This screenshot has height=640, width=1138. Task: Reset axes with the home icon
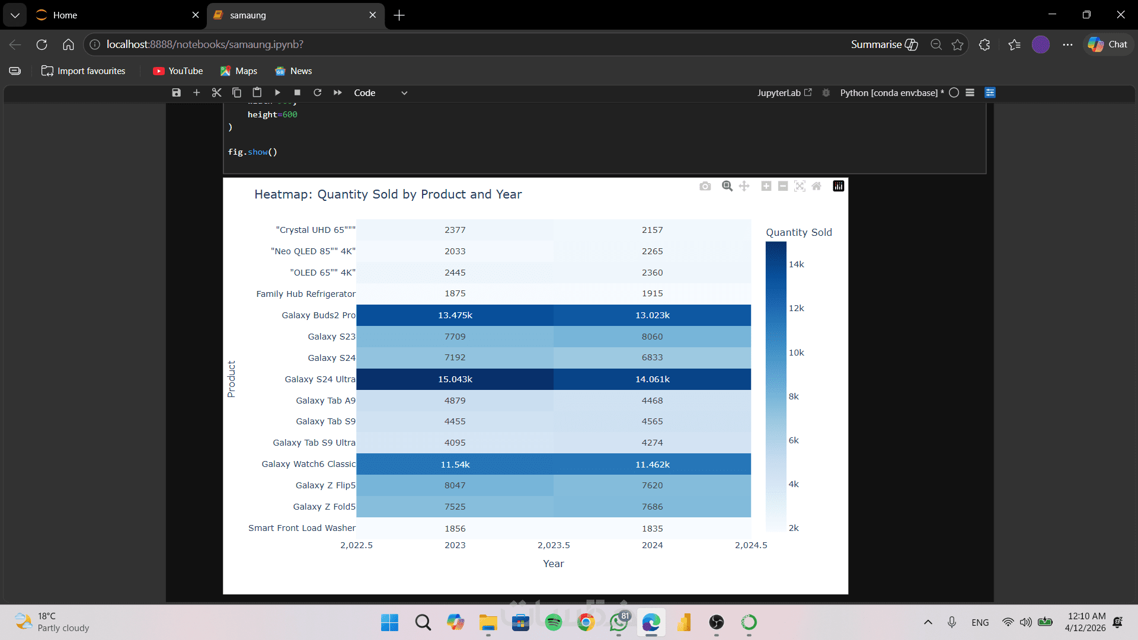[816, 186]
